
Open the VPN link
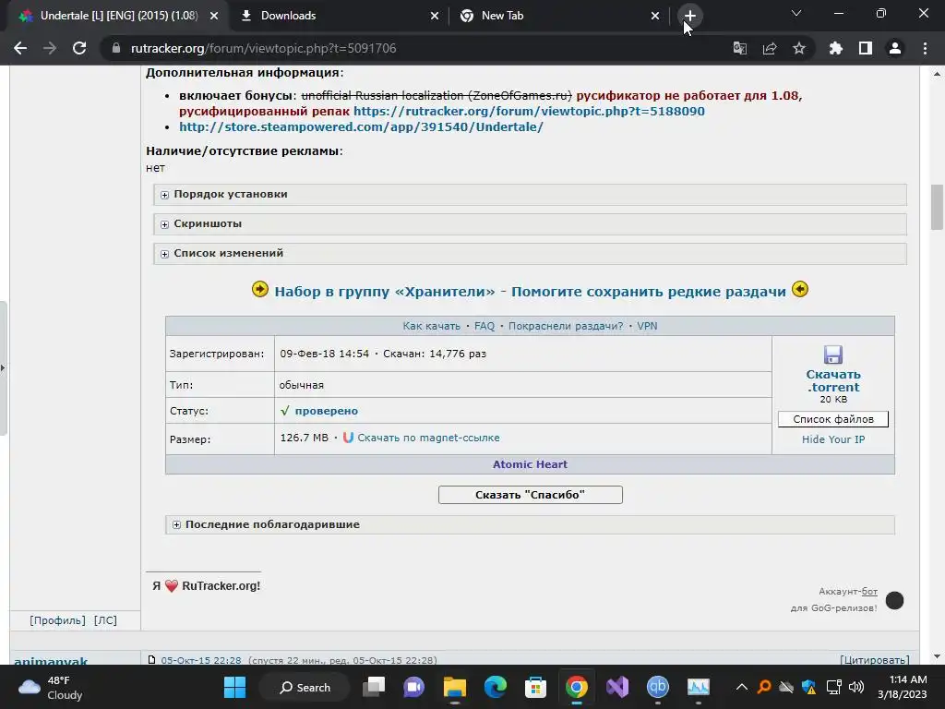click(x=647, y=326)
